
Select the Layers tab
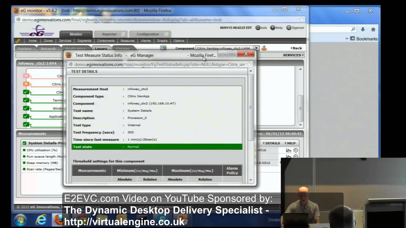(x=101, y=48)
